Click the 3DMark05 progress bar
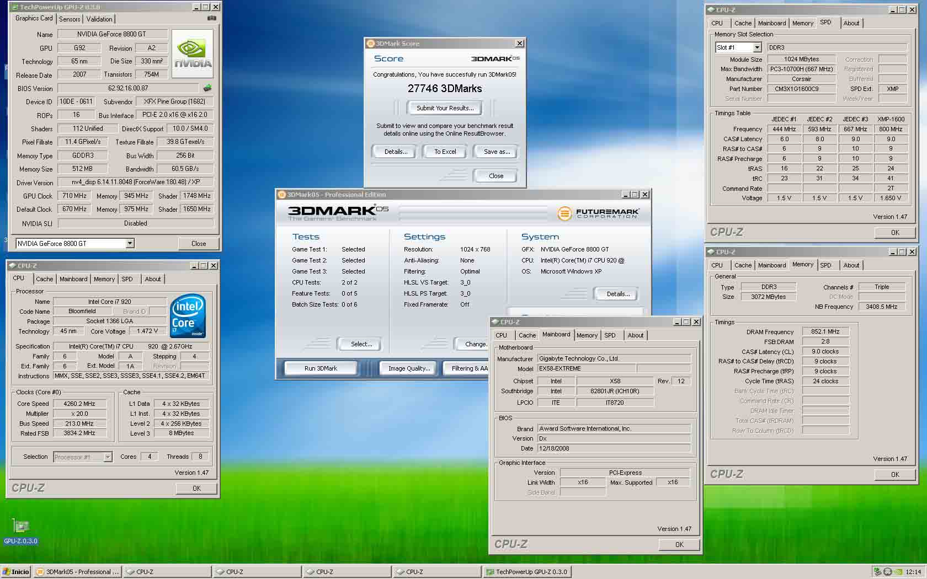 472,213
